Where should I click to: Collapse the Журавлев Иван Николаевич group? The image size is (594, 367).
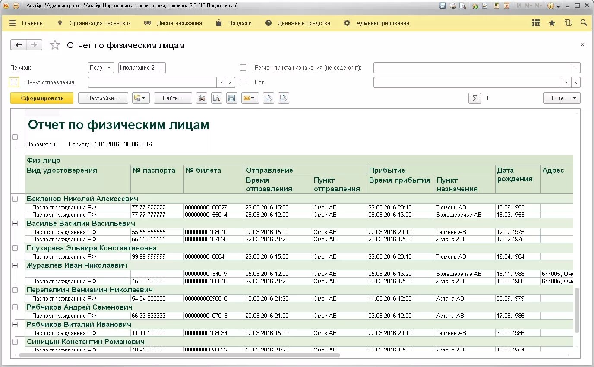click(x=15, y=265)
